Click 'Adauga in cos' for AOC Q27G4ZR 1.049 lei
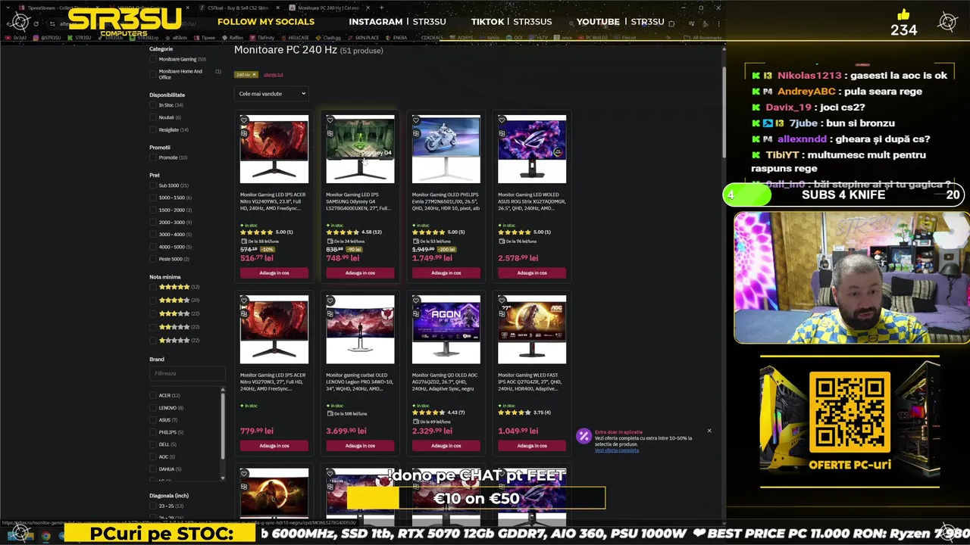 pos(532,446)
